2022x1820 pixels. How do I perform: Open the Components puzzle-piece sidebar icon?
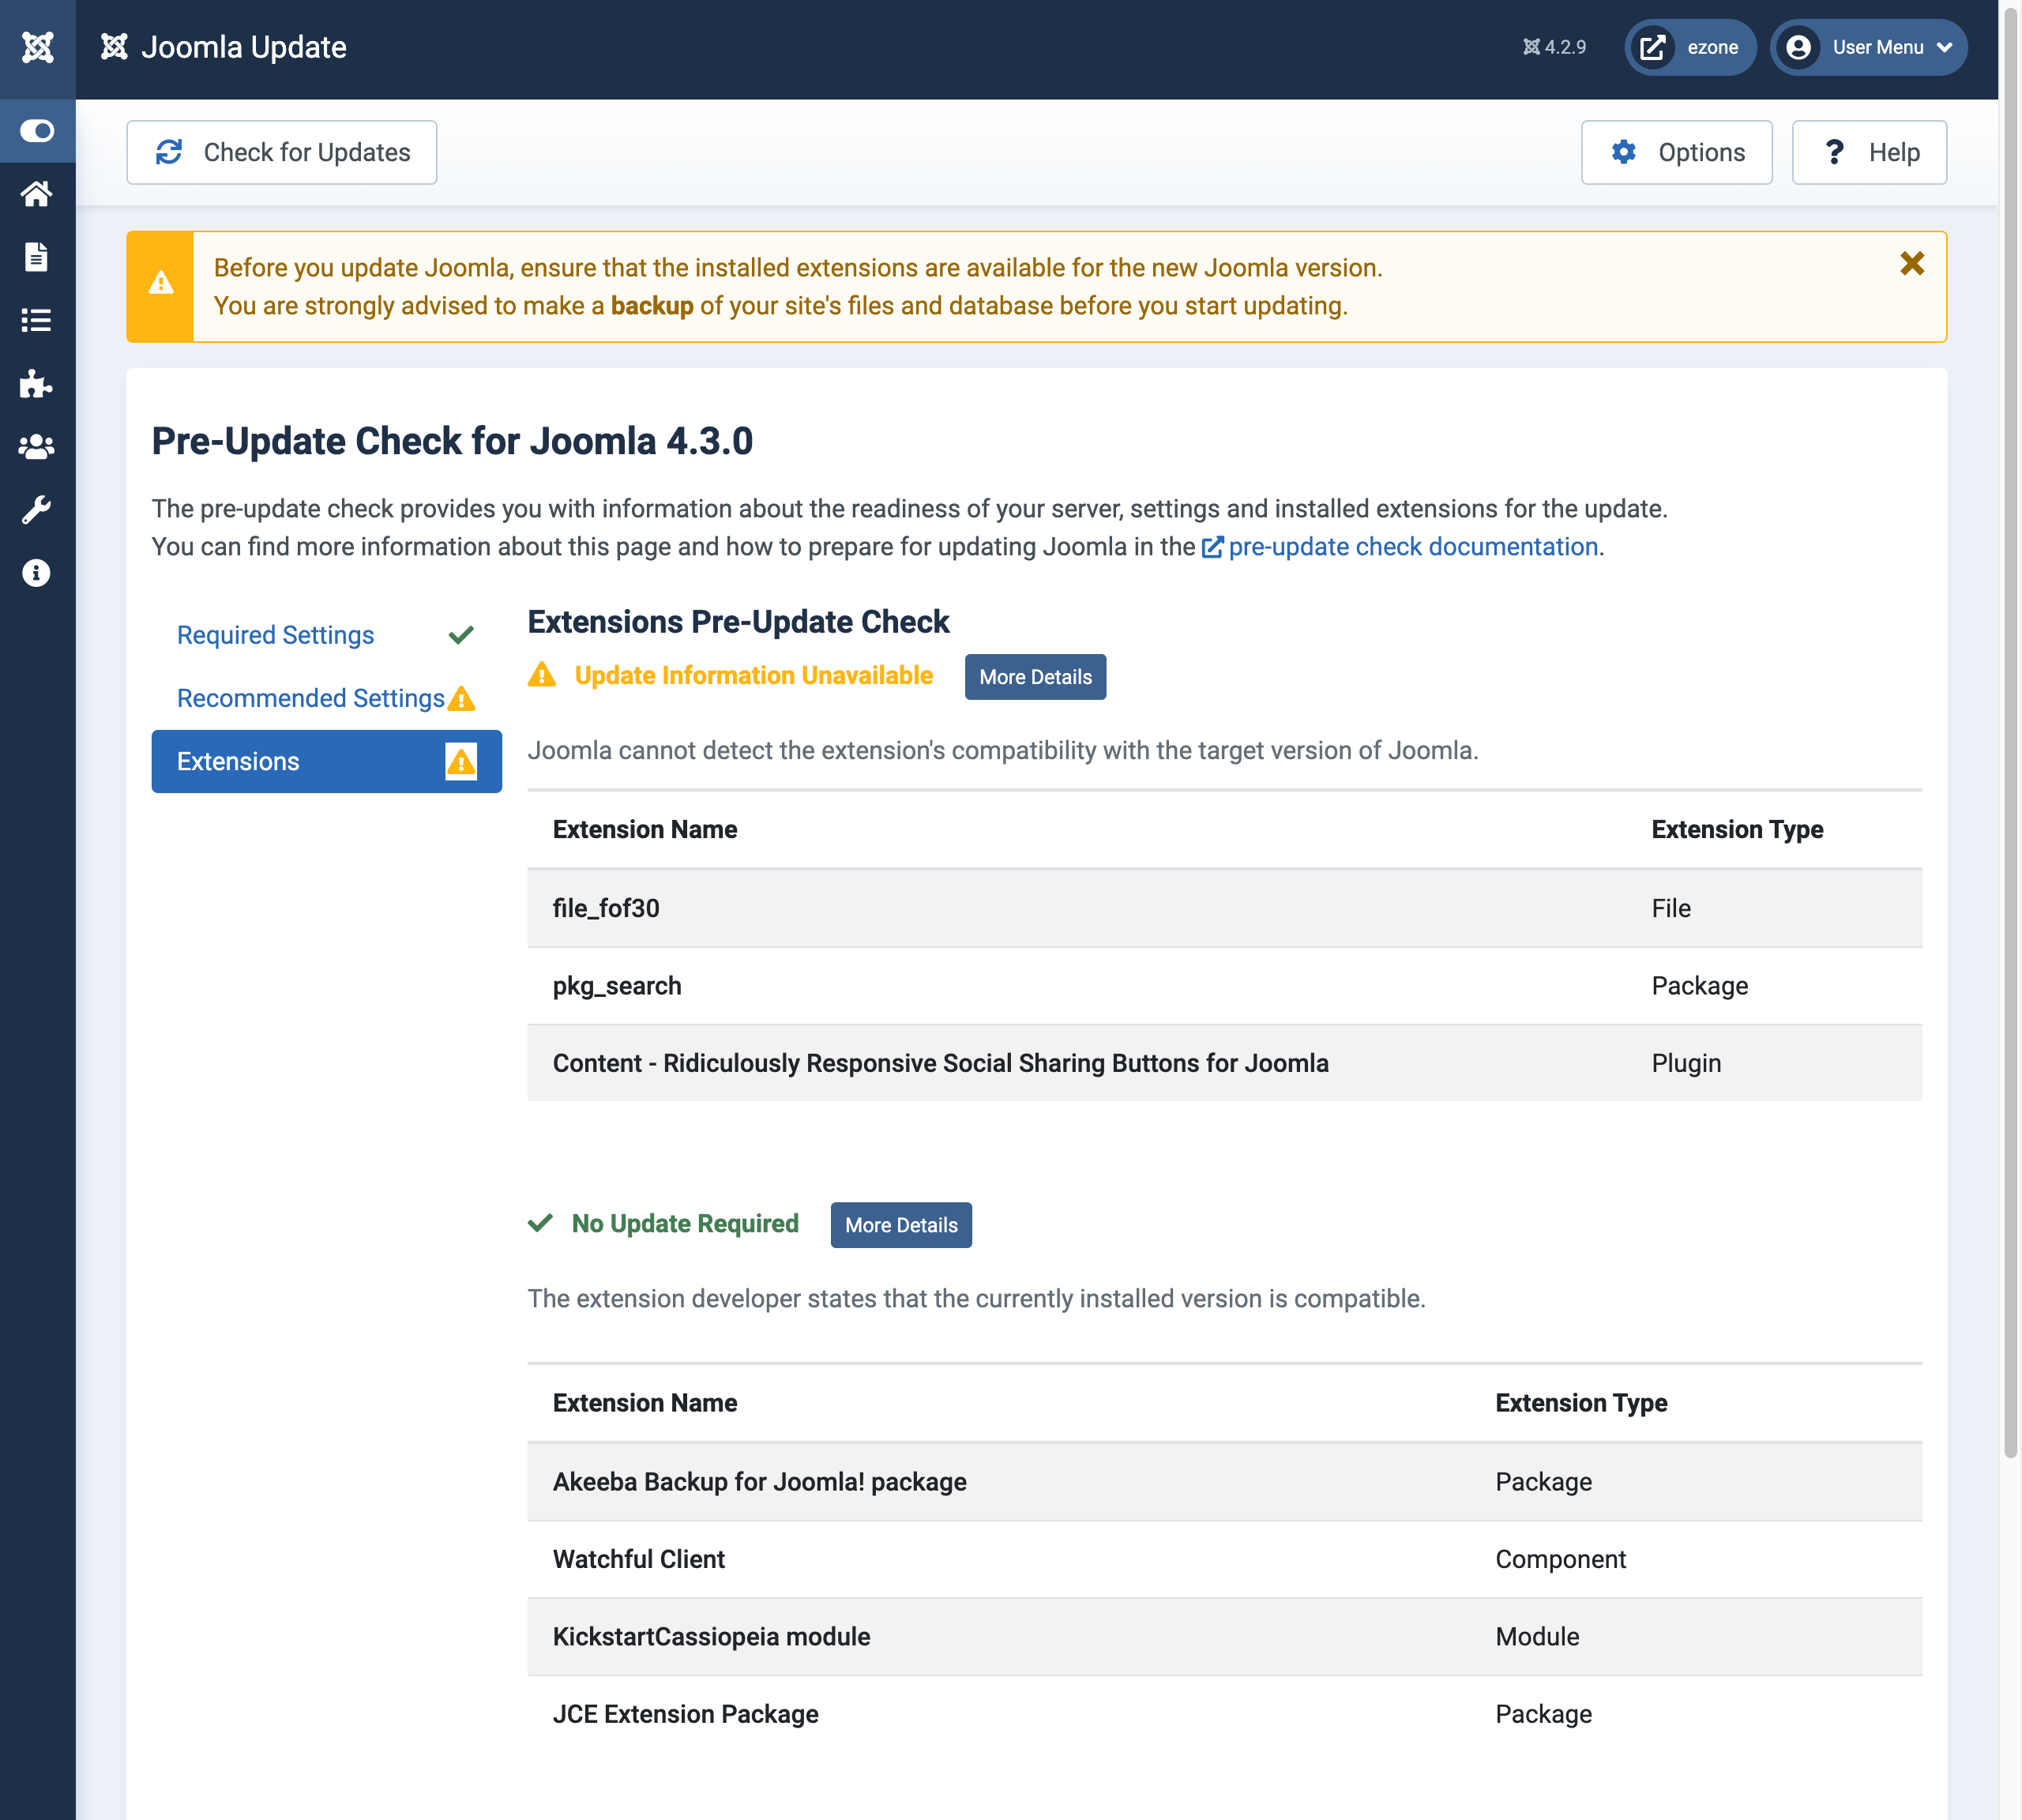click(x=37, y=384)
